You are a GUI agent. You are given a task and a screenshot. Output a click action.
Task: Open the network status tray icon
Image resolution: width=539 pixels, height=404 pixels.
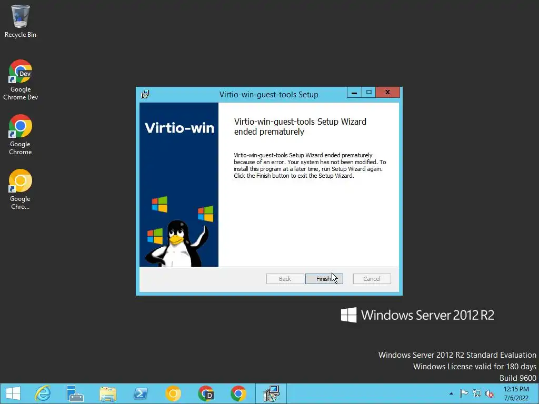pyautogui.click(x=477, y=393)
